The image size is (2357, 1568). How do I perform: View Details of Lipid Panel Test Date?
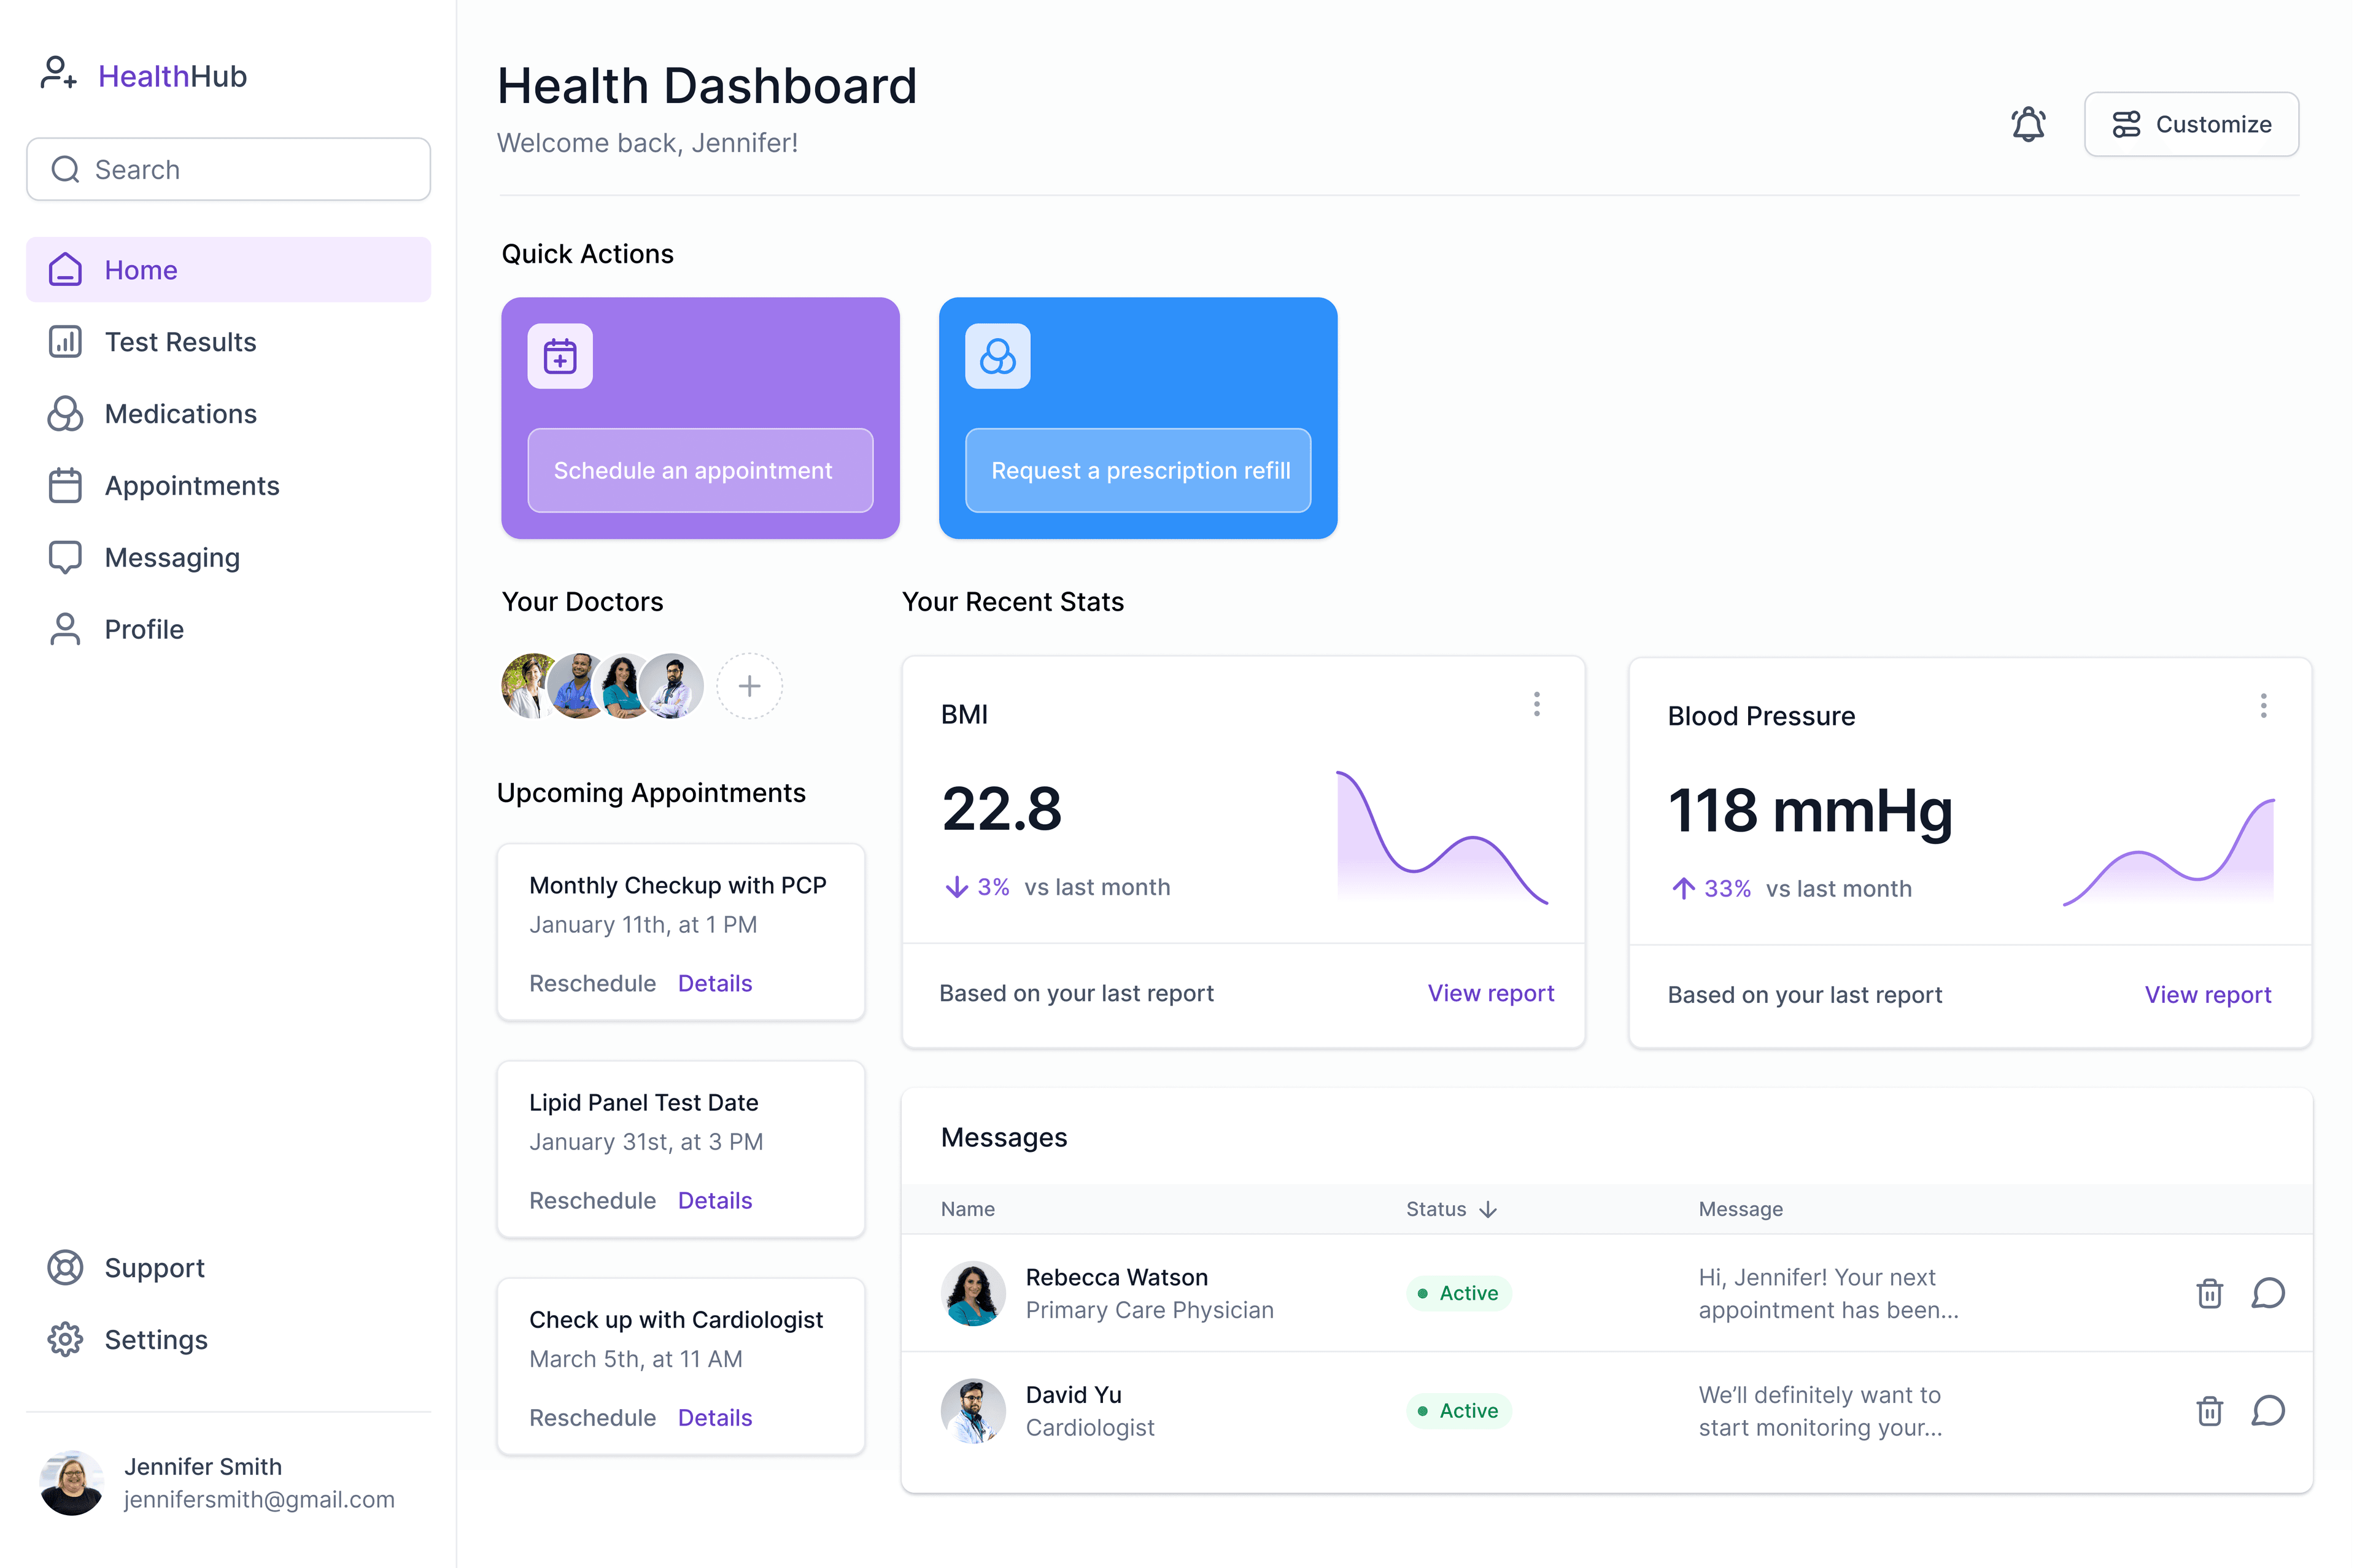point(715,1200)
